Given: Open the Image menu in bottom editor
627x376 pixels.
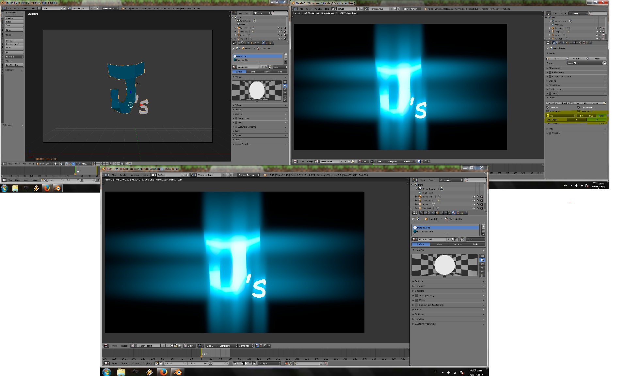Looking at the screenshot, I should (124, 346).
